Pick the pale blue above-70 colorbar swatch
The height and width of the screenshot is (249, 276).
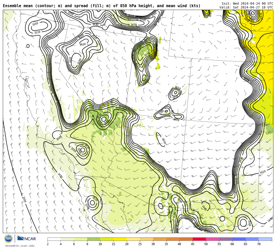[265, 239]
